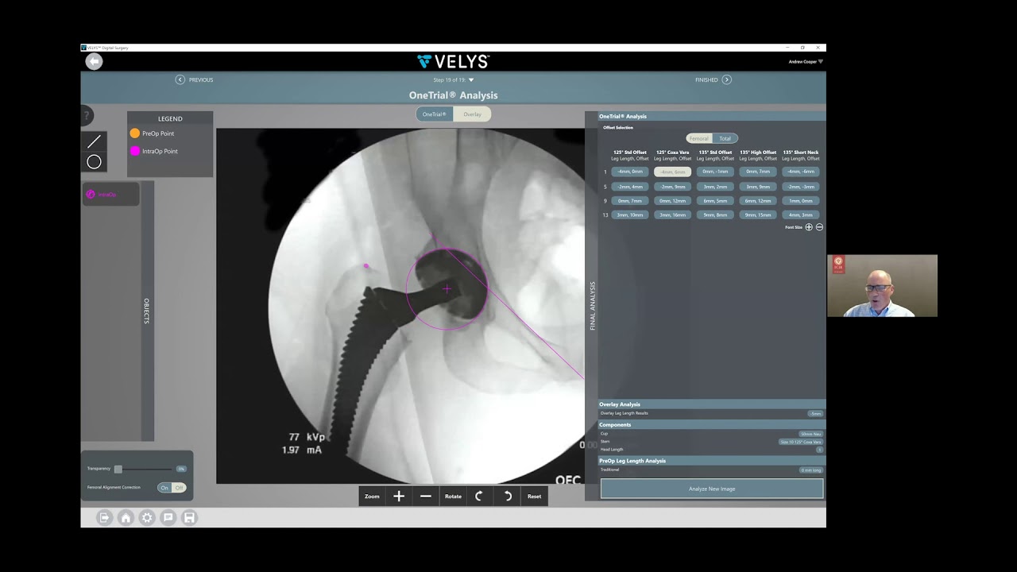Choose 125° Coxa Vara row 9 0mm, 12mm

673,201
